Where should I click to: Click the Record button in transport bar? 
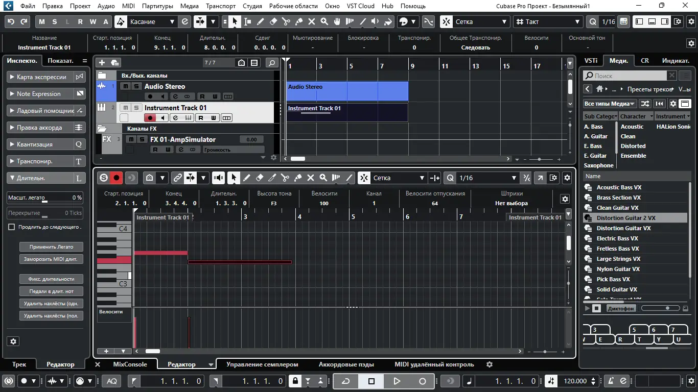coord(422,381)
